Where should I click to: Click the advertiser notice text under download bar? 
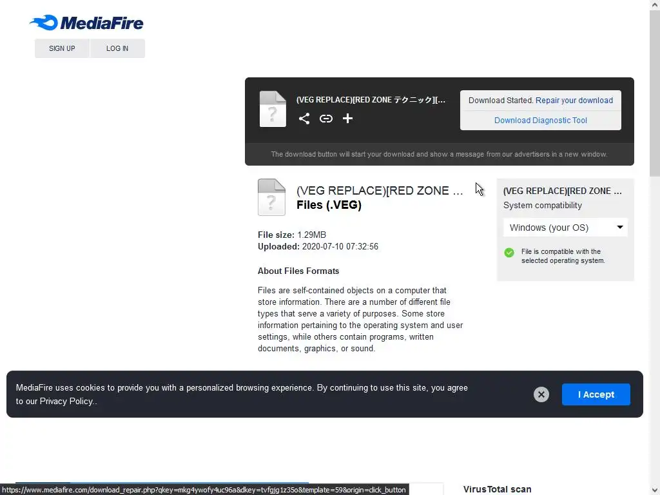pyautogui.click(x=439, y=154)
